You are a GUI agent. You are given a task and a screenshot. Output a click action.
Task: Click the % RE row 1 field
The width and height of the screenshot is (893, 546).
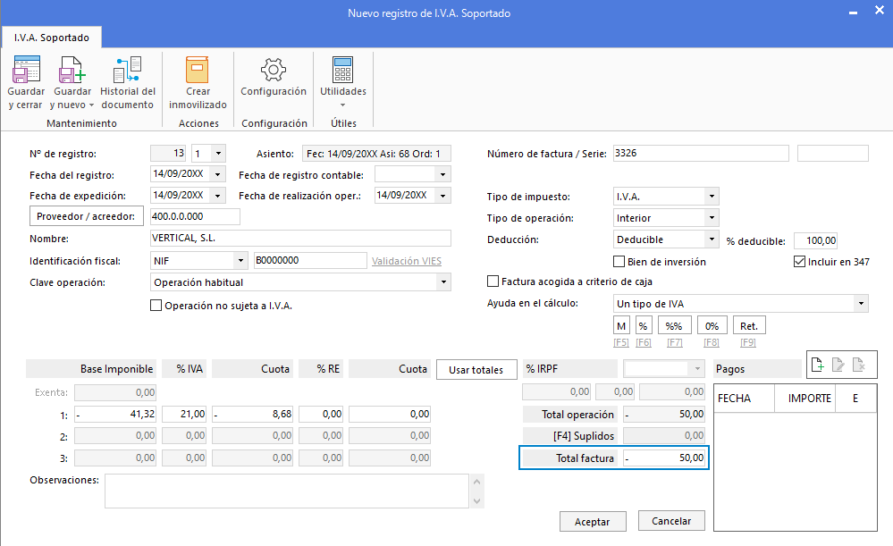pyautogui.click(x=321, y=414)
